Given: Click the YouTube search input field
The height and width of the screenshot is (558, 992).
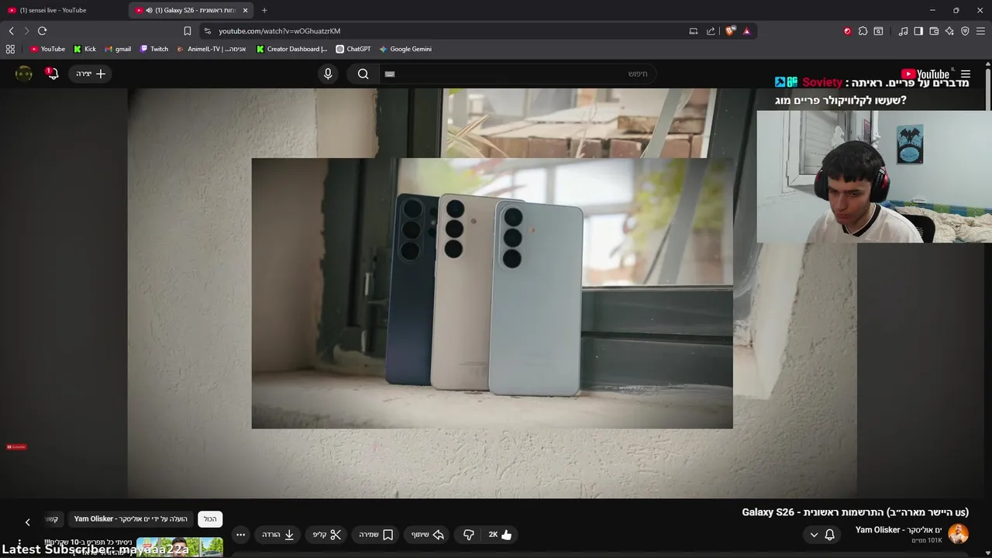Looking at the screenshot, I should [x=517, y=74].
